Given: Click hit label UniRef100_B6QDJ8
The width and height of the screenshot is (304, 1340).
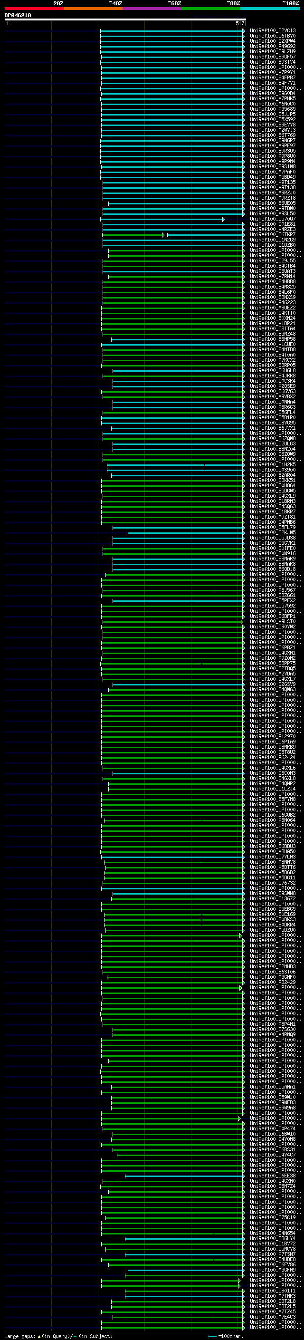Looking at the screenshot, I should coord(273,569).
